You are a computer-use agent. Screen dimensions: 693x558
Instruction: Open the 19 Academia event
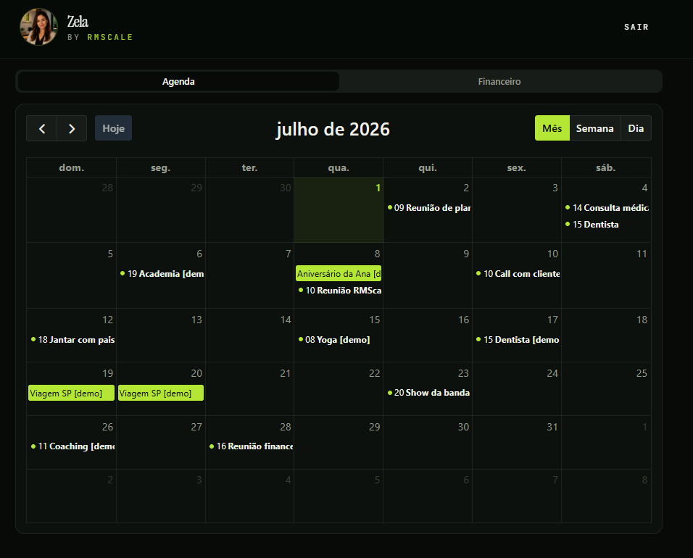(x=162, y=274)
